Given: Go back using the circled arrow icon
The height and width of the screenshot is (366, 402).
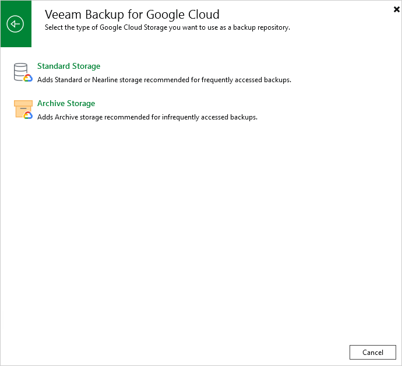Looking at the screenshot, I should tap(15, 24).
